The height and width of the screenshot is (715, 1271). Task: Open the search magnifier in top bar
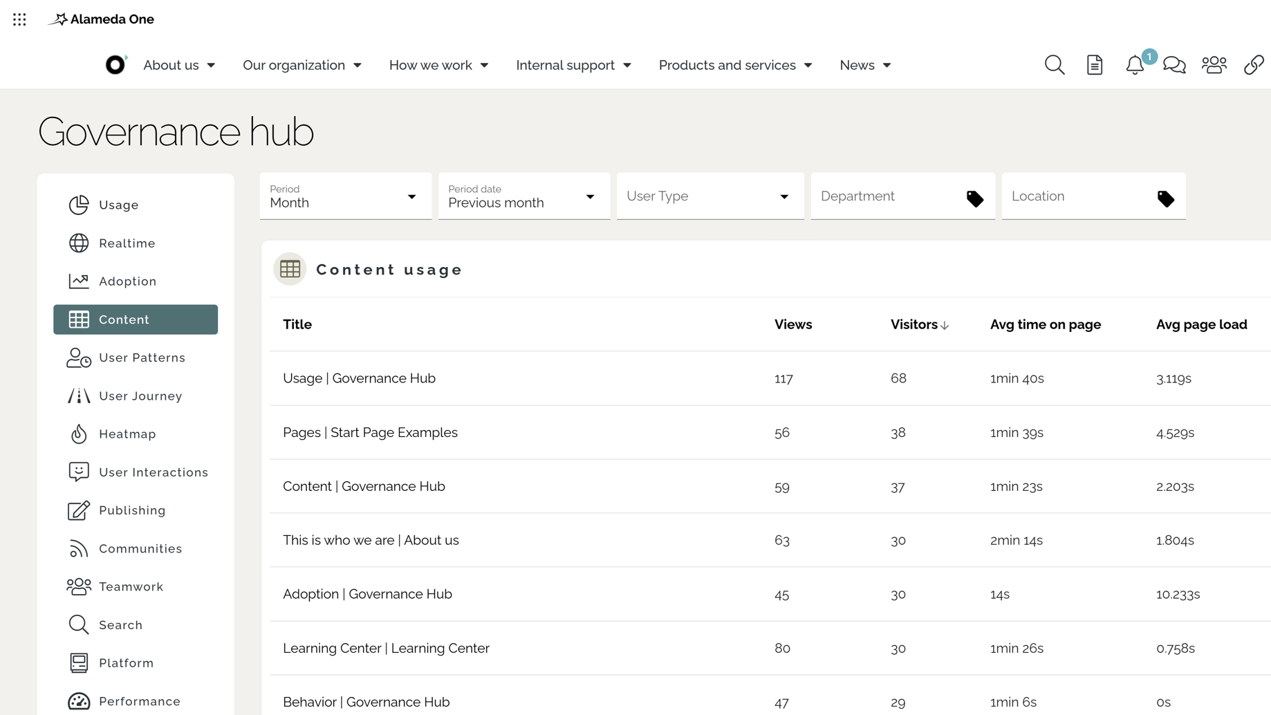tap(1055, 65)
